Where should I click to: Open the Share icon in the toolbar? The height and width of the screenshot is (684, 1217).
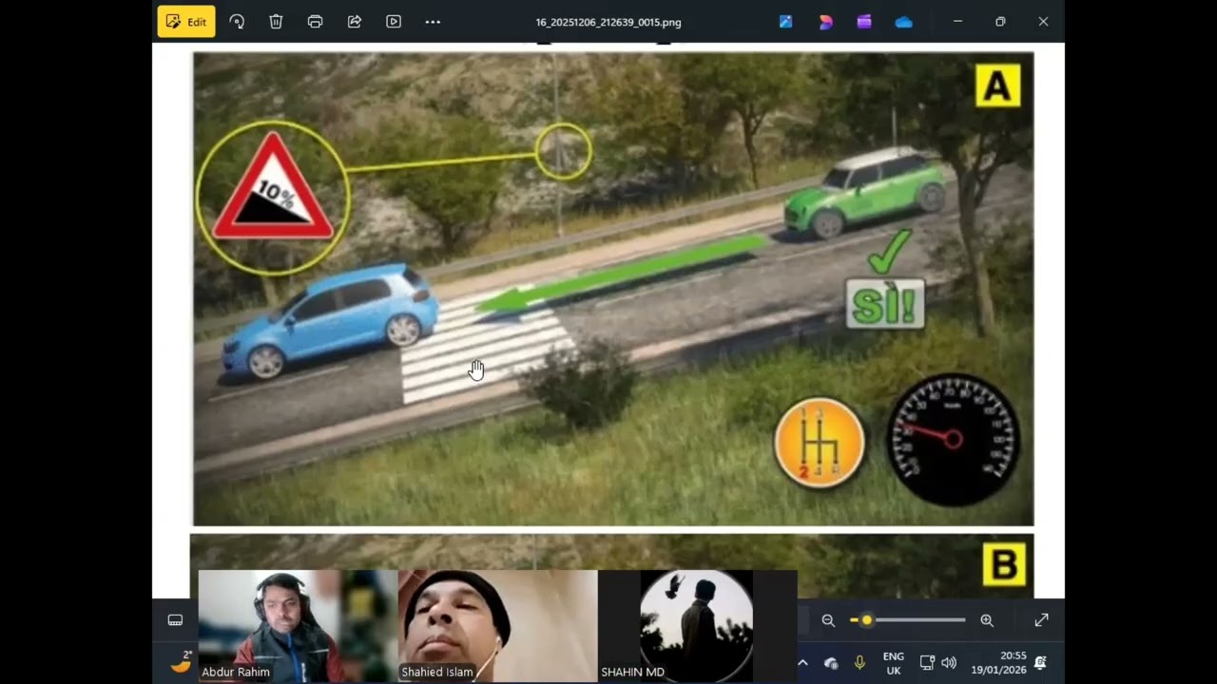(355, 22)
